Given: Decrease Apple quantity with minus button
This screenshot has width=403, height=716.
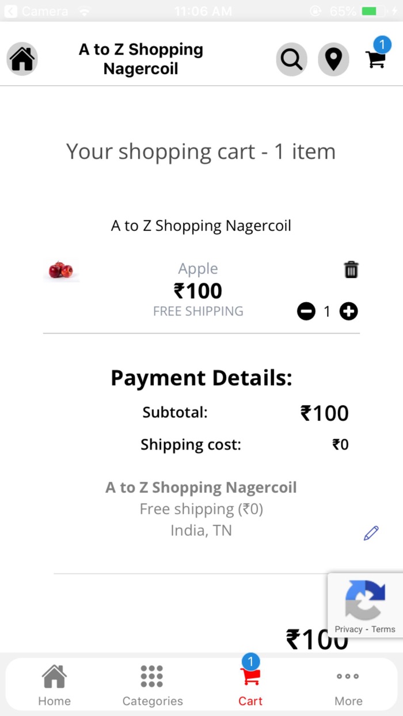Looking at the screenshot, I should tap(307, 311).
